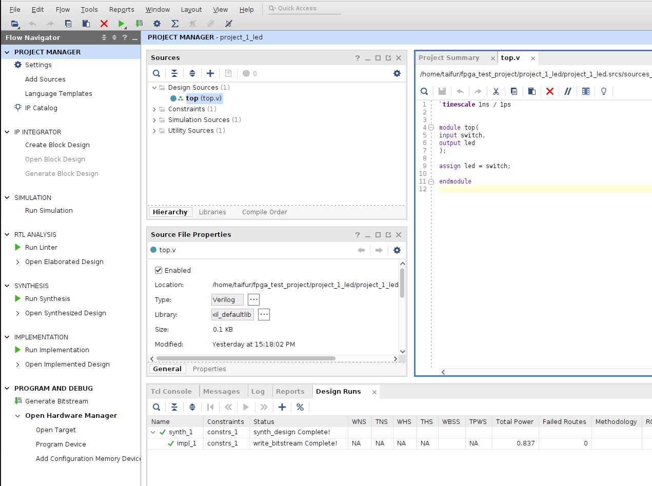Viewport: 652px width, 486px height.
Task: Open the Reports menu
Action: [x=122, y=9]
